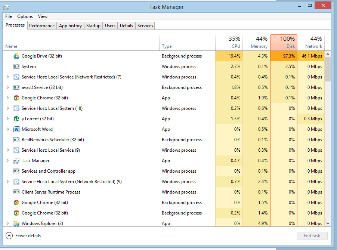
Task: Switch to the App history tab
Action: [70, 25]
